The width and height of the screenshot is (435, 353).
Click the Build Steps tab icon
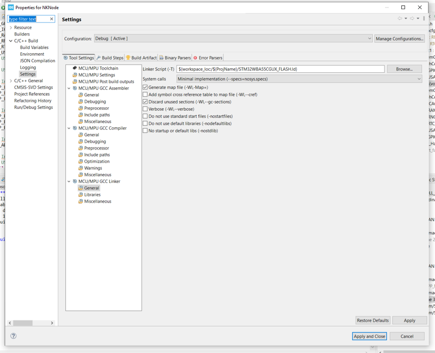[x=99, y=58]
